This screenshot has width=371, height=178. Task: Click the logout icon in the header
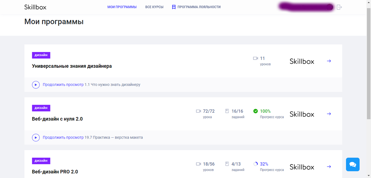(x=339, y=7)
